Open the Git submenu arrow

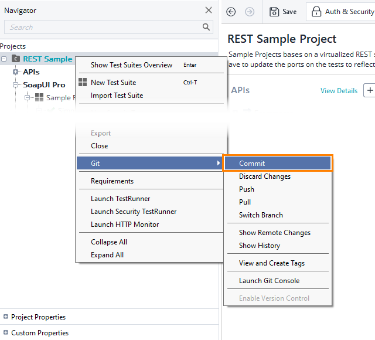(x=218, y=163)
